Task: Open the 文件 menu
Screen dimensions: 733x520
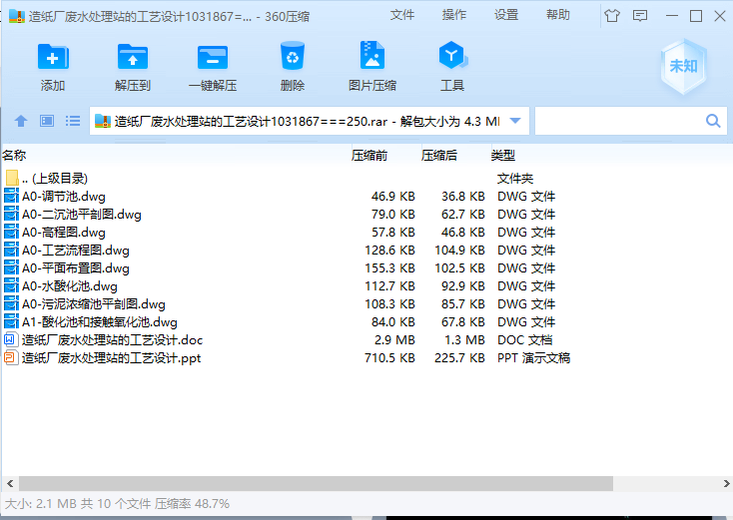Action: click(x=402, y=15)
